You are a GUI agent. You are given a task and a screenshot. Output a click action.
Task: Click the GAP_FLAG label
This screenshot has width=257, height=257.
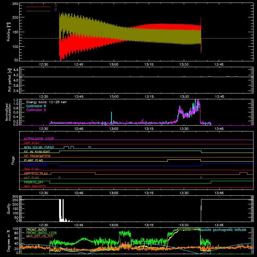[x=31, y=143]
